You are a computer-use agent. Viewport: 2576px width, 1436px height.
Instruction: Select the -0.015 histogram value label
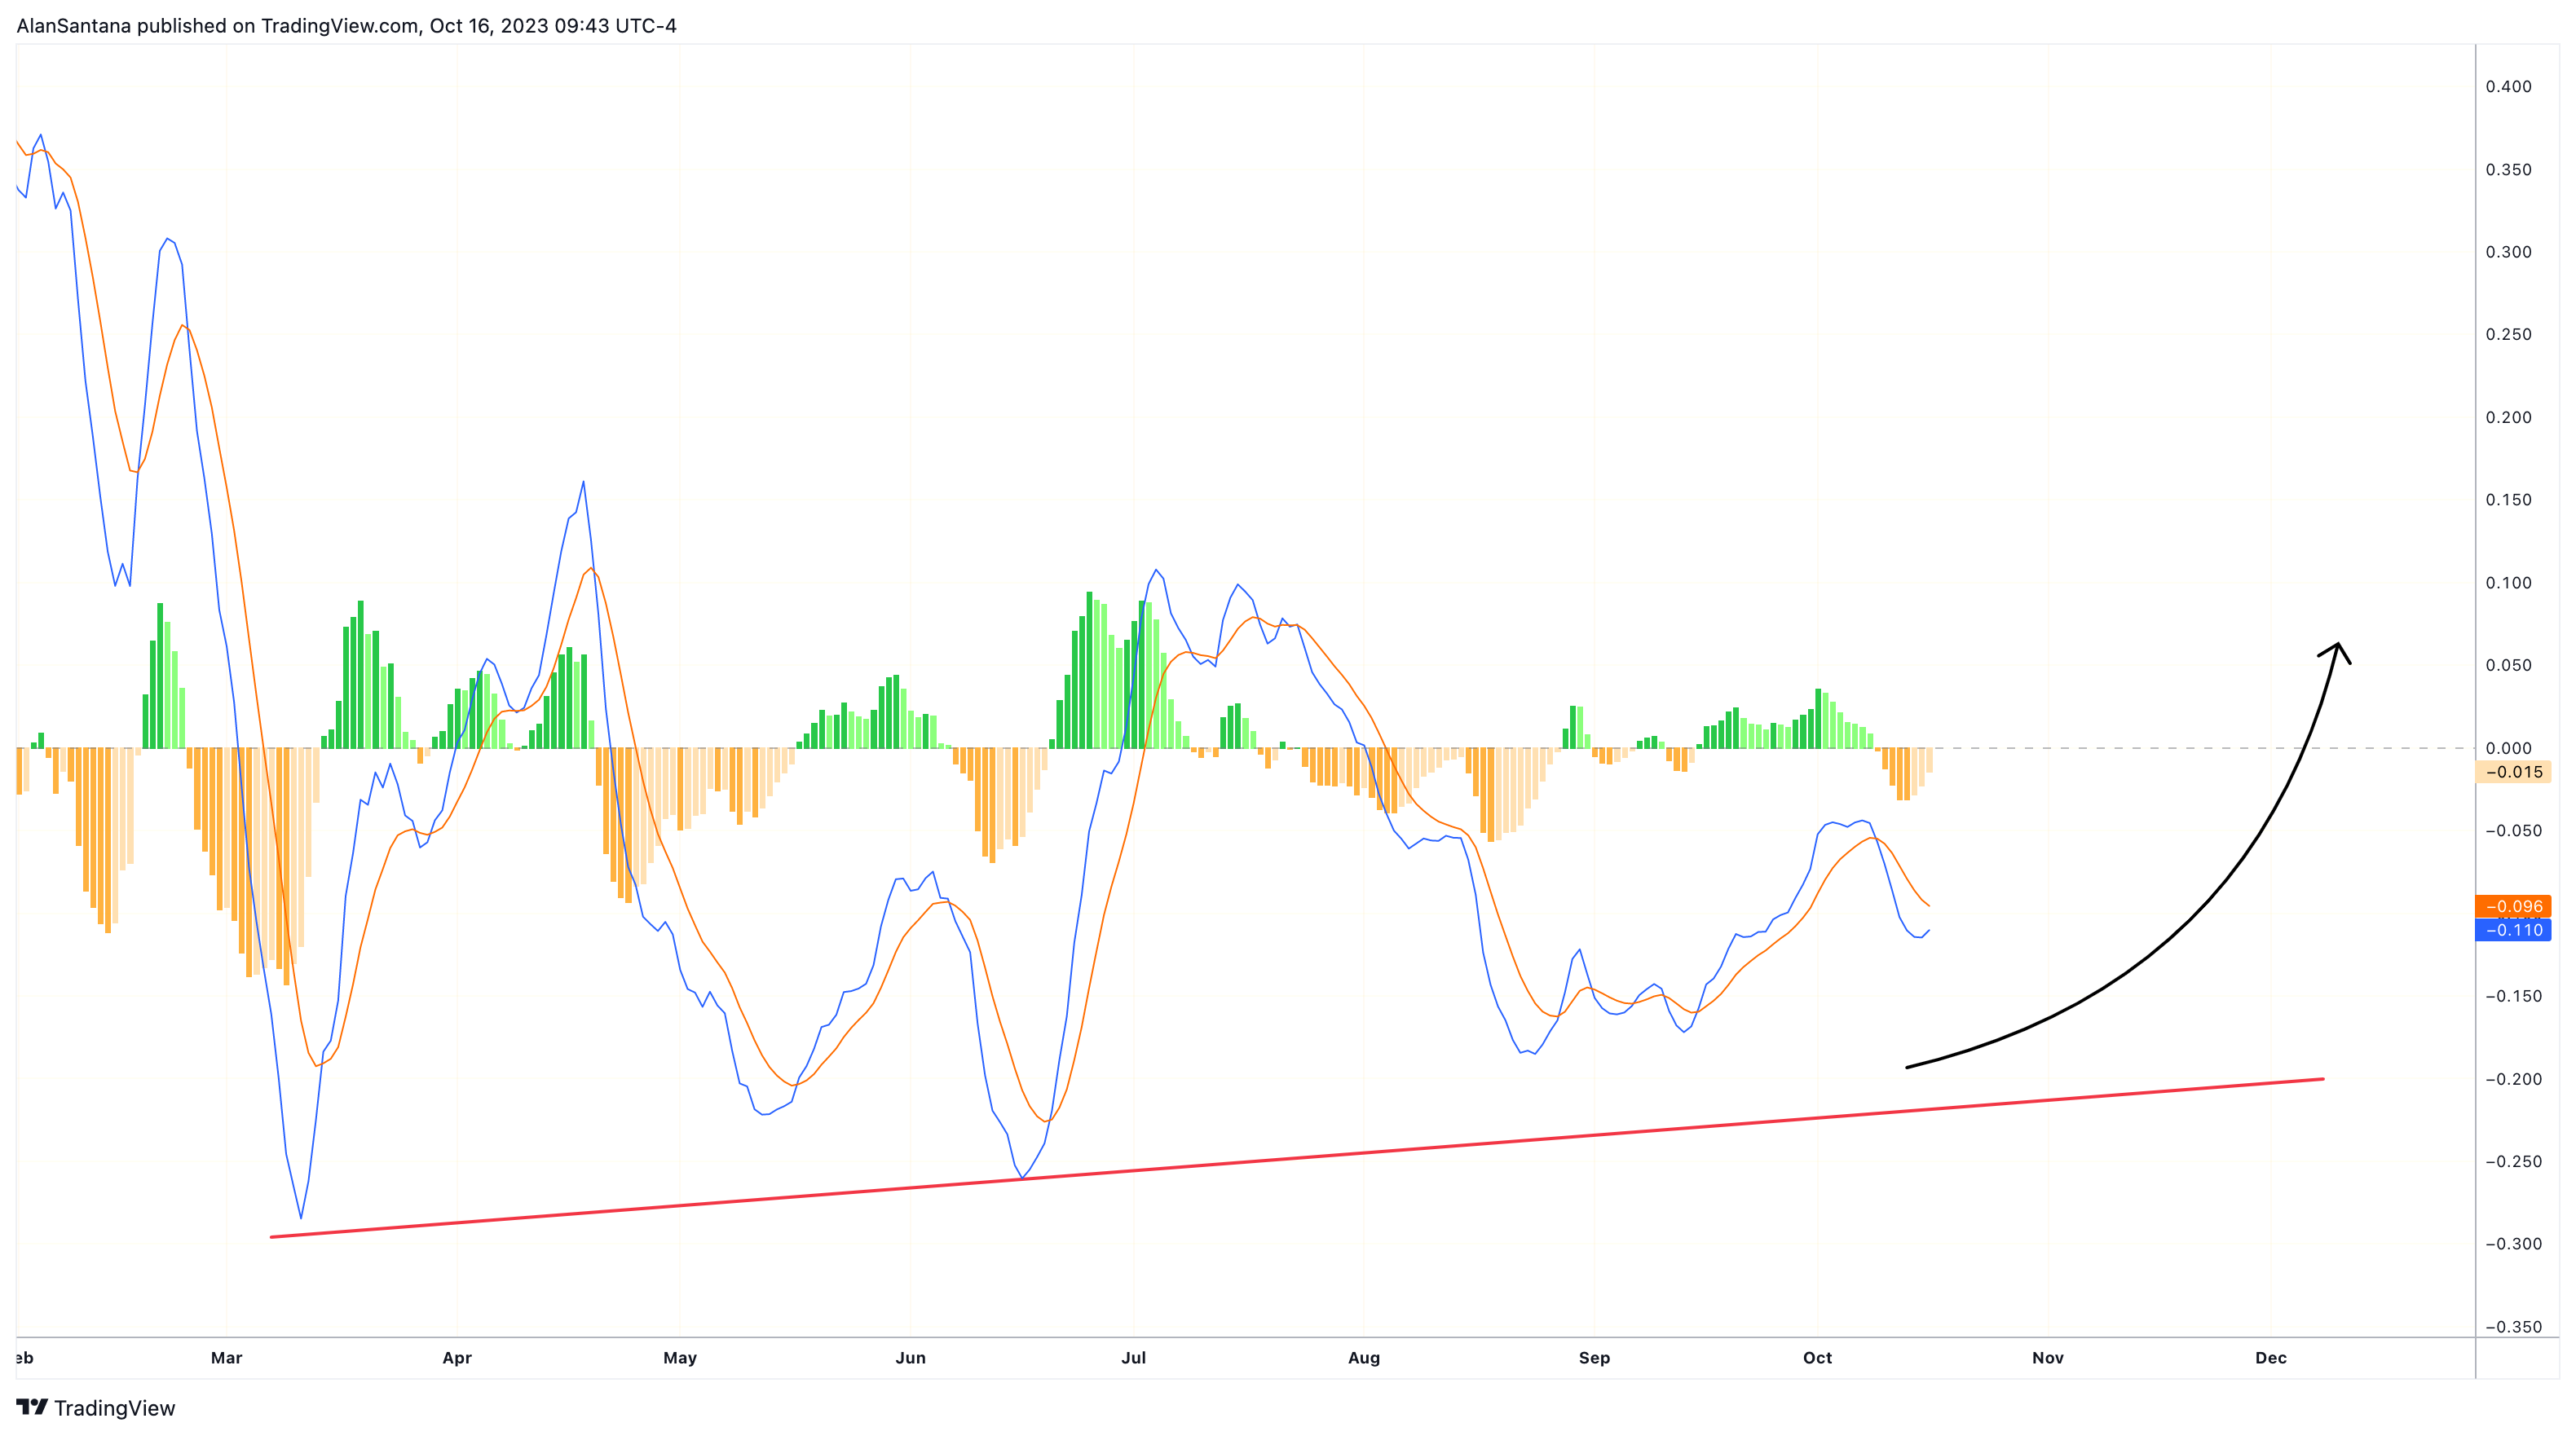2513,771
